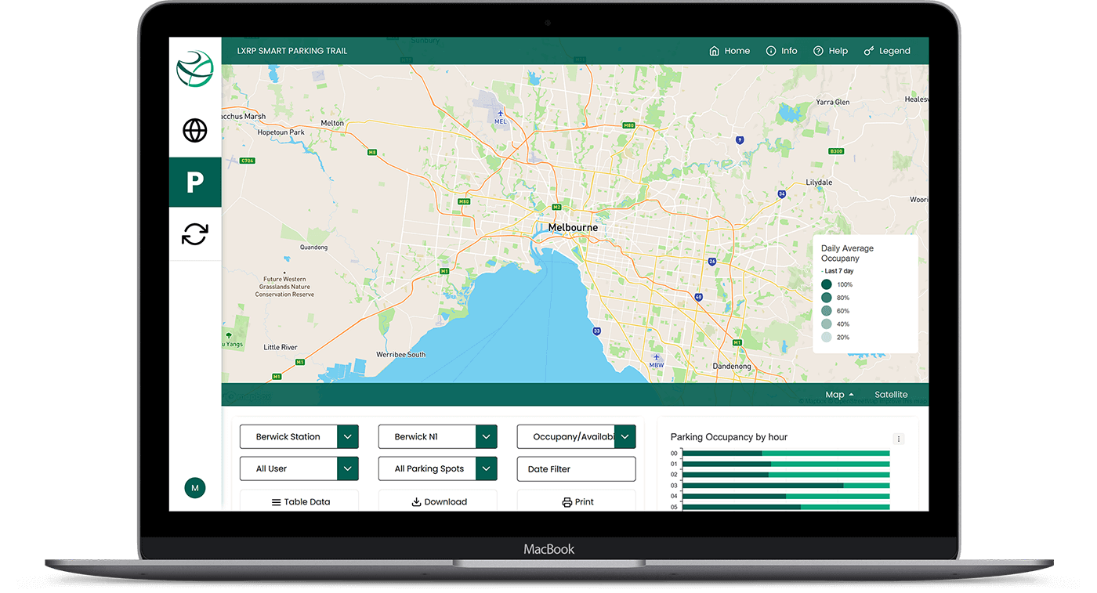Switch map to Satellite view
The width and height of the screenshot is (1097, 593).
point(891,395)
